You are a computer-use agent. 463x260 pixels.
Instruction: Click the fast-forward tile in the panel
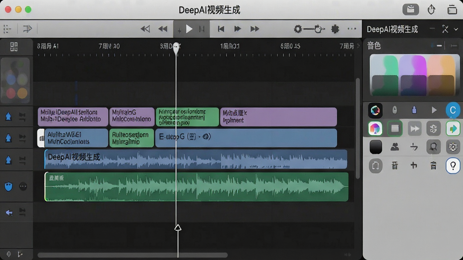tap(414, 129)
